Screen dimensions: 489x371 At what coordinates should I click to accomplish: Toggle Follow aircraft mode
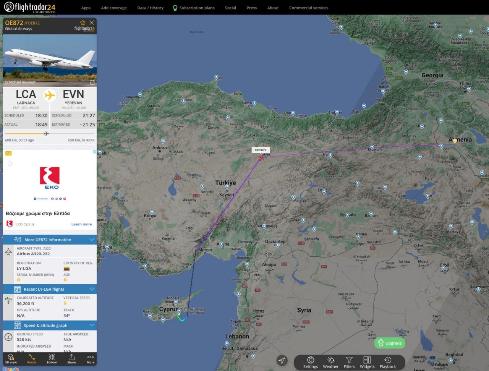tap(52, 358)
